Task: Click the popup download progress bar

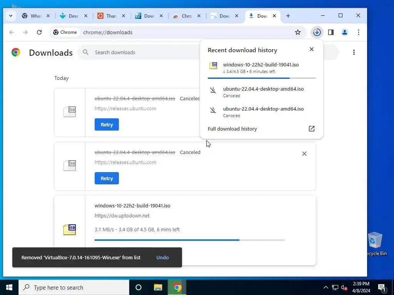Action: coord(261,78)
